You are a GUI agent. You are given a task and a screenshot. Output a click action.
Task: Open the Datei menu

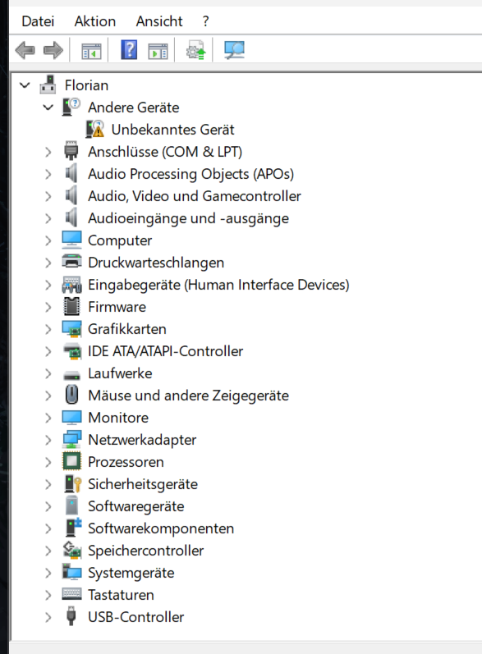coord(38,21)
